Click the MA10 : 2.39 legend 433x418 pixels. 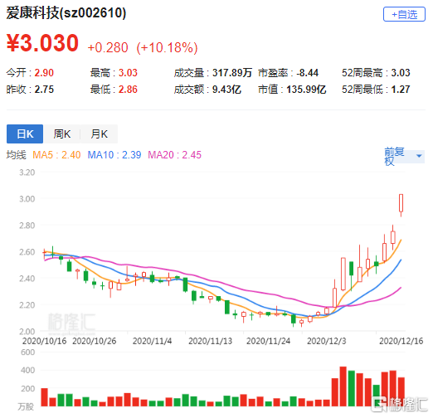pos(114,155)
